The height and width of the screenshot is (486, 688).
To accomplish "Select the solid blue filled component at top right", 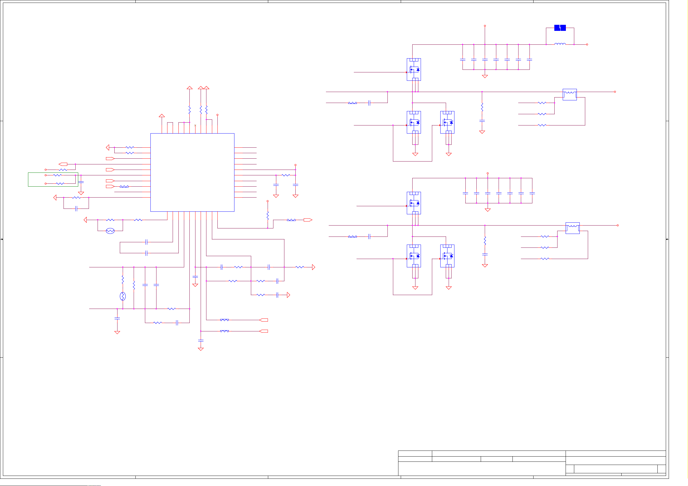I will pyautogui.click(x=560, y=28).
